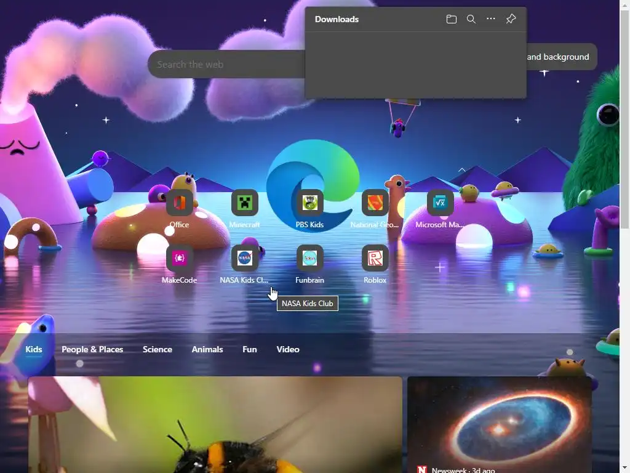This screenshot has width=630, height=473.
Task: Open the Minecraft quick link tile
Action: coord(244,209)
